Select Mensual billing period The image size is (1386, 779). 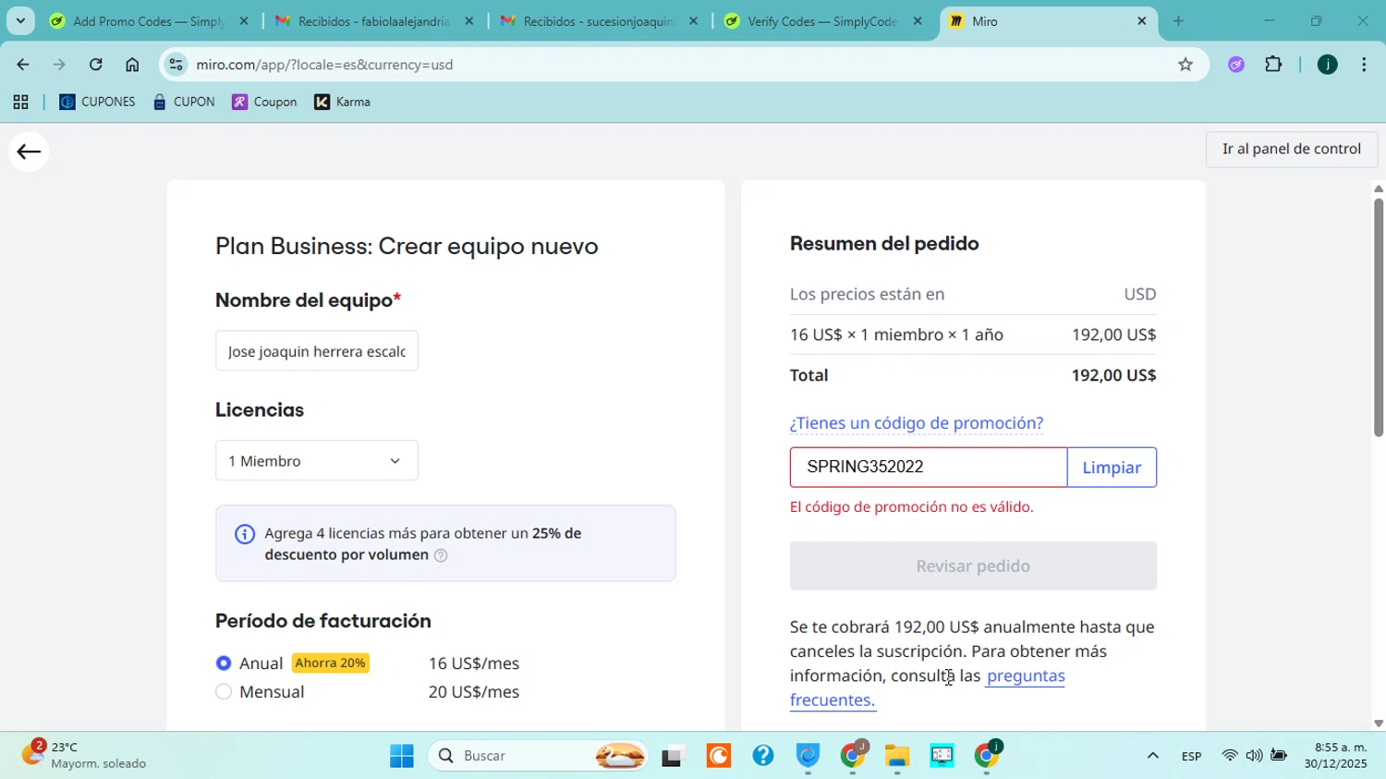(x=224, y=692)
